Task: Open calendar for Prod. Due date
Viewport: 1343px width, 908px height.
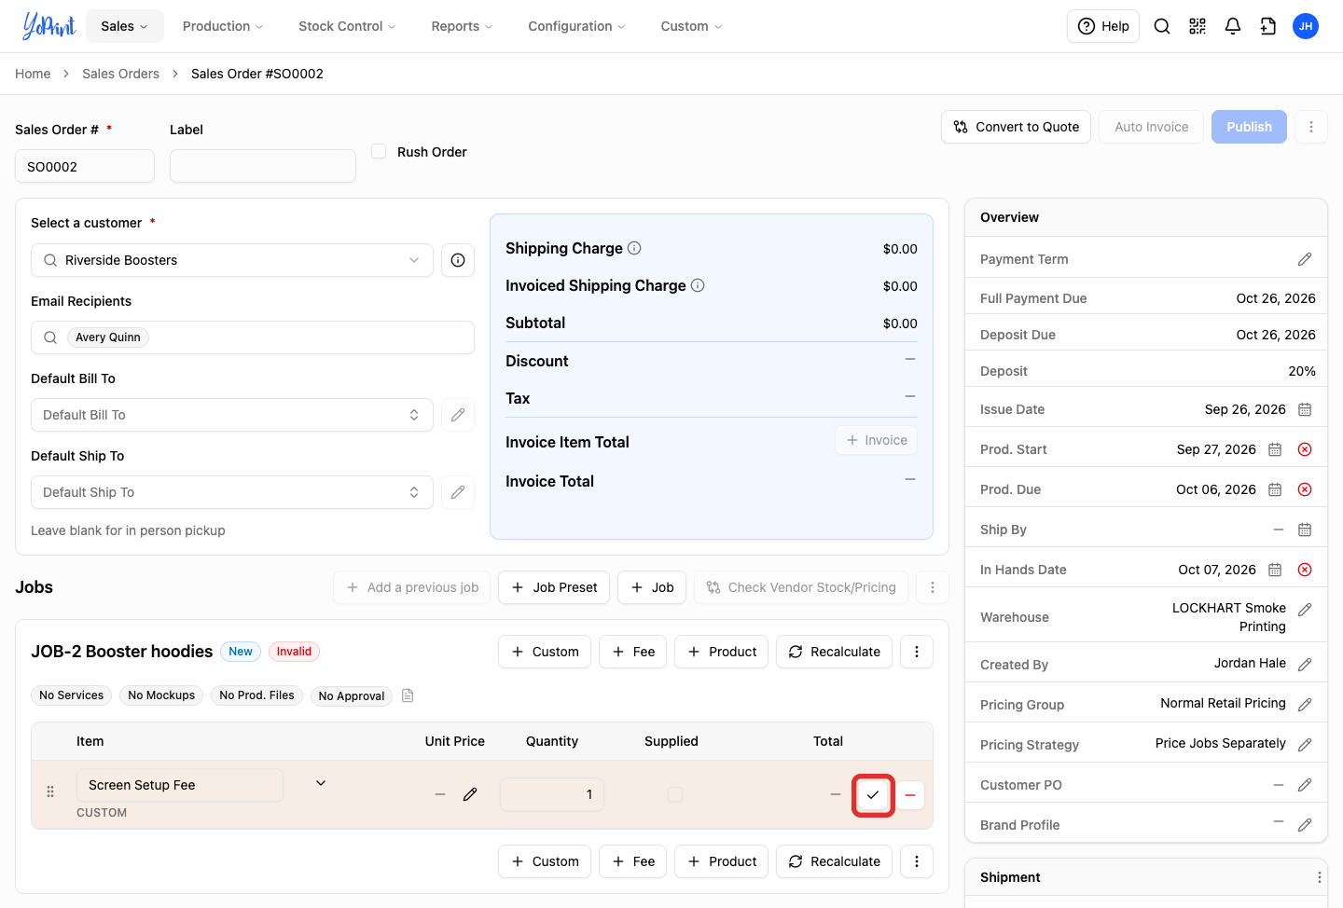Action: [x=1275, y=489]
